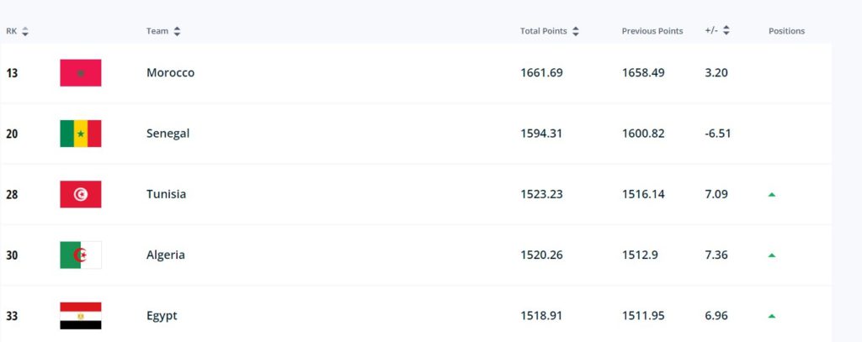Click Tunisia's green up-arrow position indicator
Viewport: 862px width, 342px height.
pyautogui.click(x=771, y=194)
